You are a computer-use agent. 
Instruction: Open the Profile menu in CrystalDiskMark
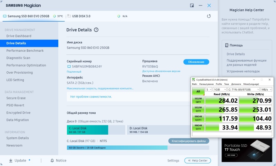click(x=219, y=84)
